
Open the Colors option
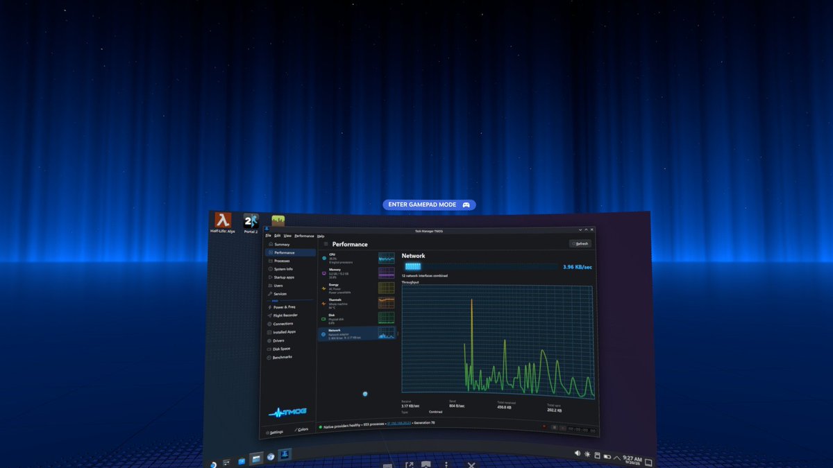click(301, 429)
